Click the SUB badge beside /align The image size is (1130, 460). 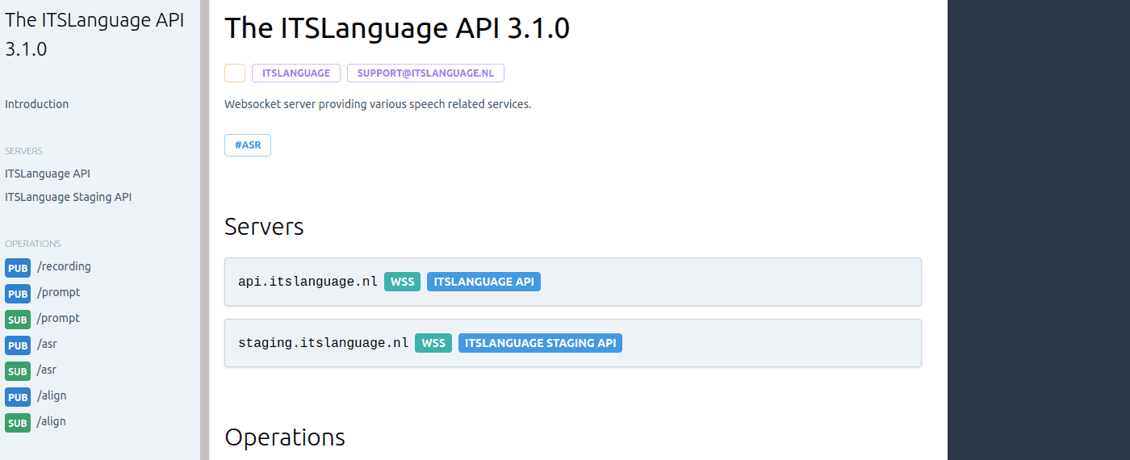point(18,423)
